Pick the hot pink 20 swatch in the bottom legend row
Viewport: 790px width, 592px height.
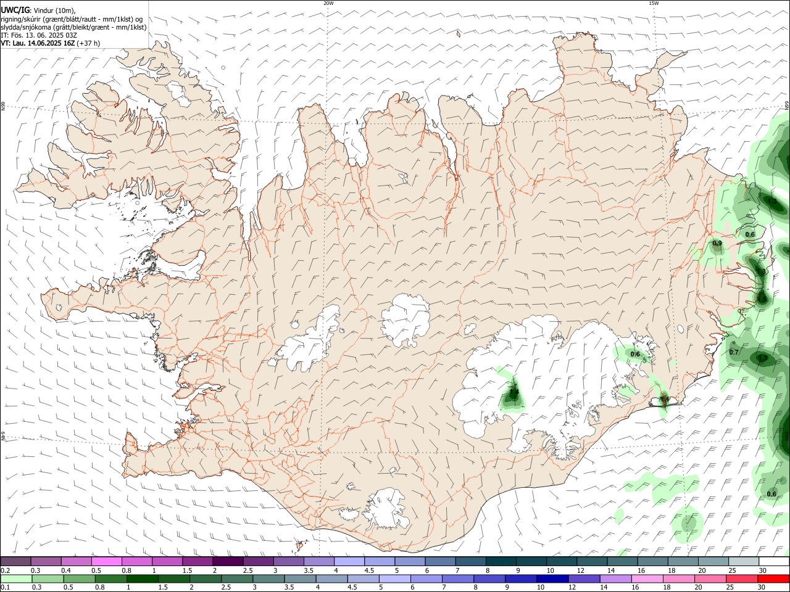pos(710,579)
